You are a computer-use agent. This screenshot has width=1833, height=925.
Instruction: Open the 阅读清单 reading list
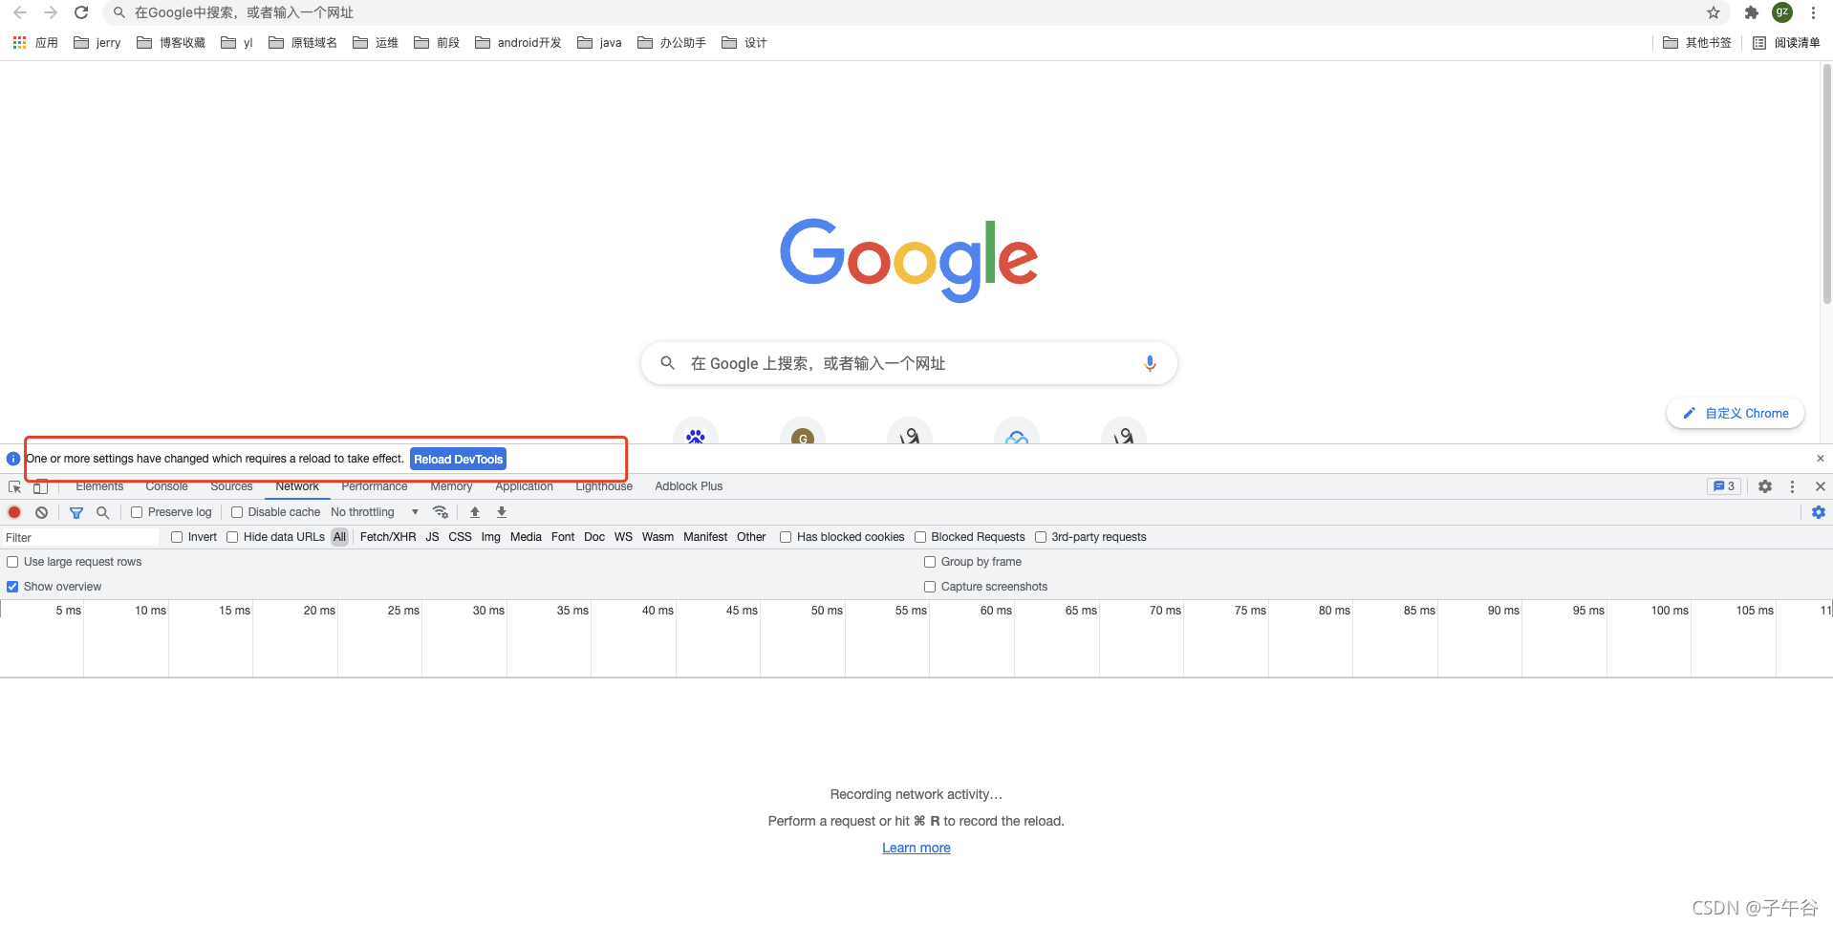coord(1786,42)
